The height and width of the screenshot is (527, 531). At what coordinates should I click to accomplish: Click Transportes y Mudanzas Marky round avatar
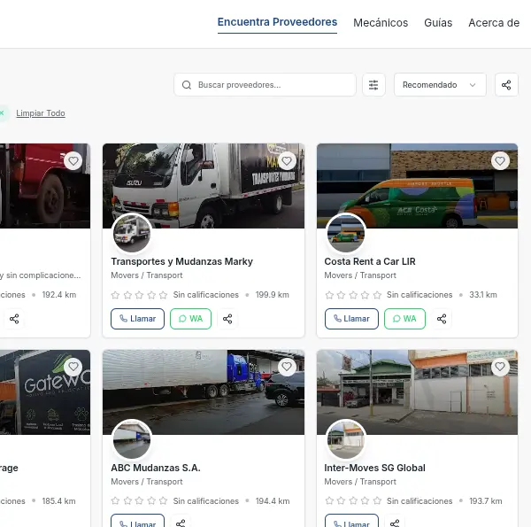coord(132,234)
